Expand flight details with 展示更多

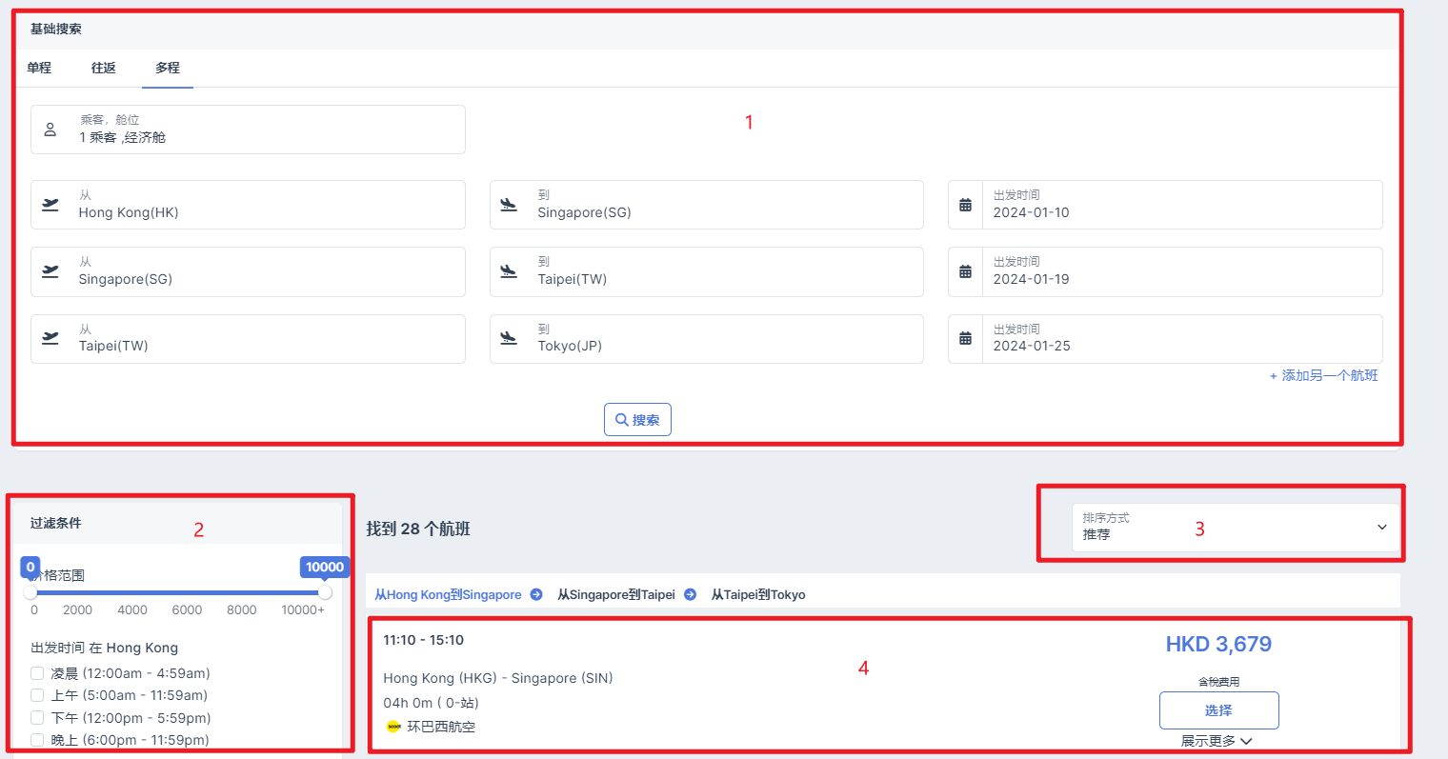[1217, 741]
